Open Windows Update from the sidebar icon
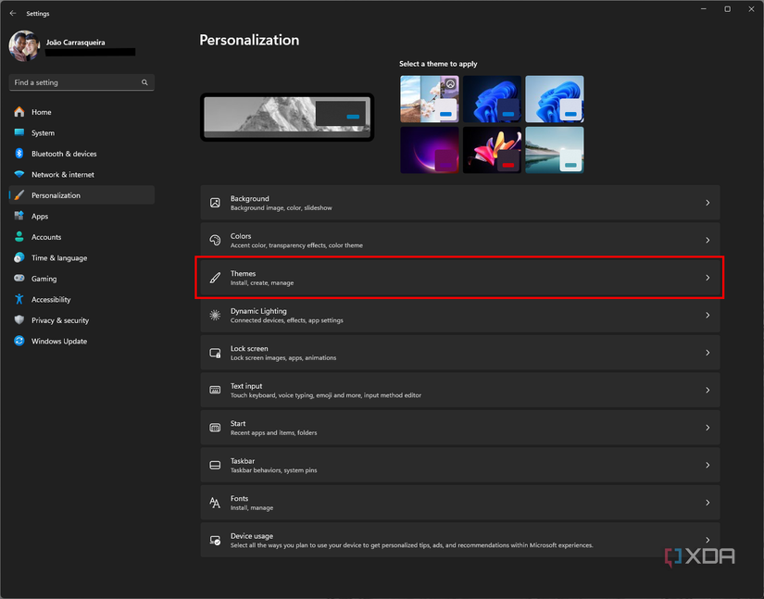 point(19,341)
